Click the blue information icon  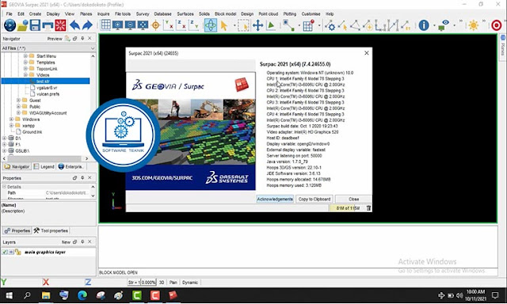[x=424, y=25]
